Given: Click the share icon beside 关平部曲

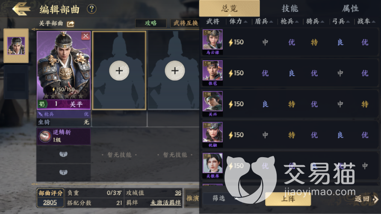Looking at the screenshot, I should (71, 24).
